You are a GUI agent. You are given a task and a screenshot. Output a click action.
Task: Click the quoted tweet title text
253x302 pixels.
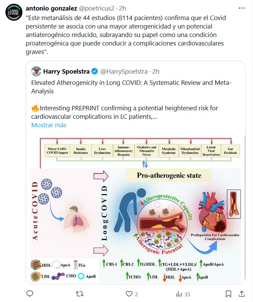[129, 87]
